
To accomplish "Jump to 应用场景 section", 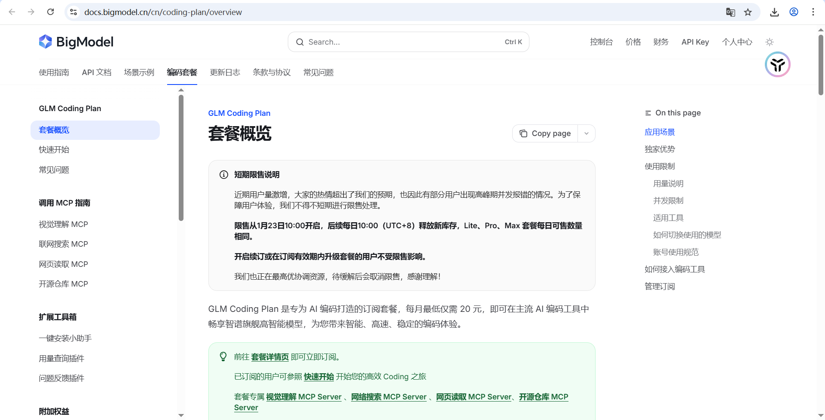I will (660, 132).
